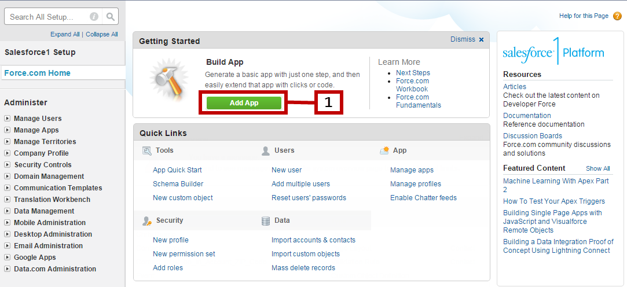Expand the Manage Apps tree node
This screenshot has width=627, height=287.
[x=7, y=130]
